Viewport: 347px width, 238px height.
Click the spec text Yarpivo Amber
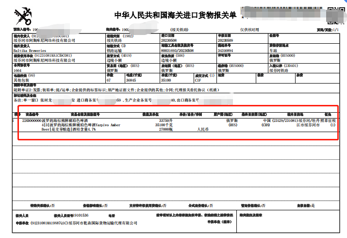pos(108,125)
